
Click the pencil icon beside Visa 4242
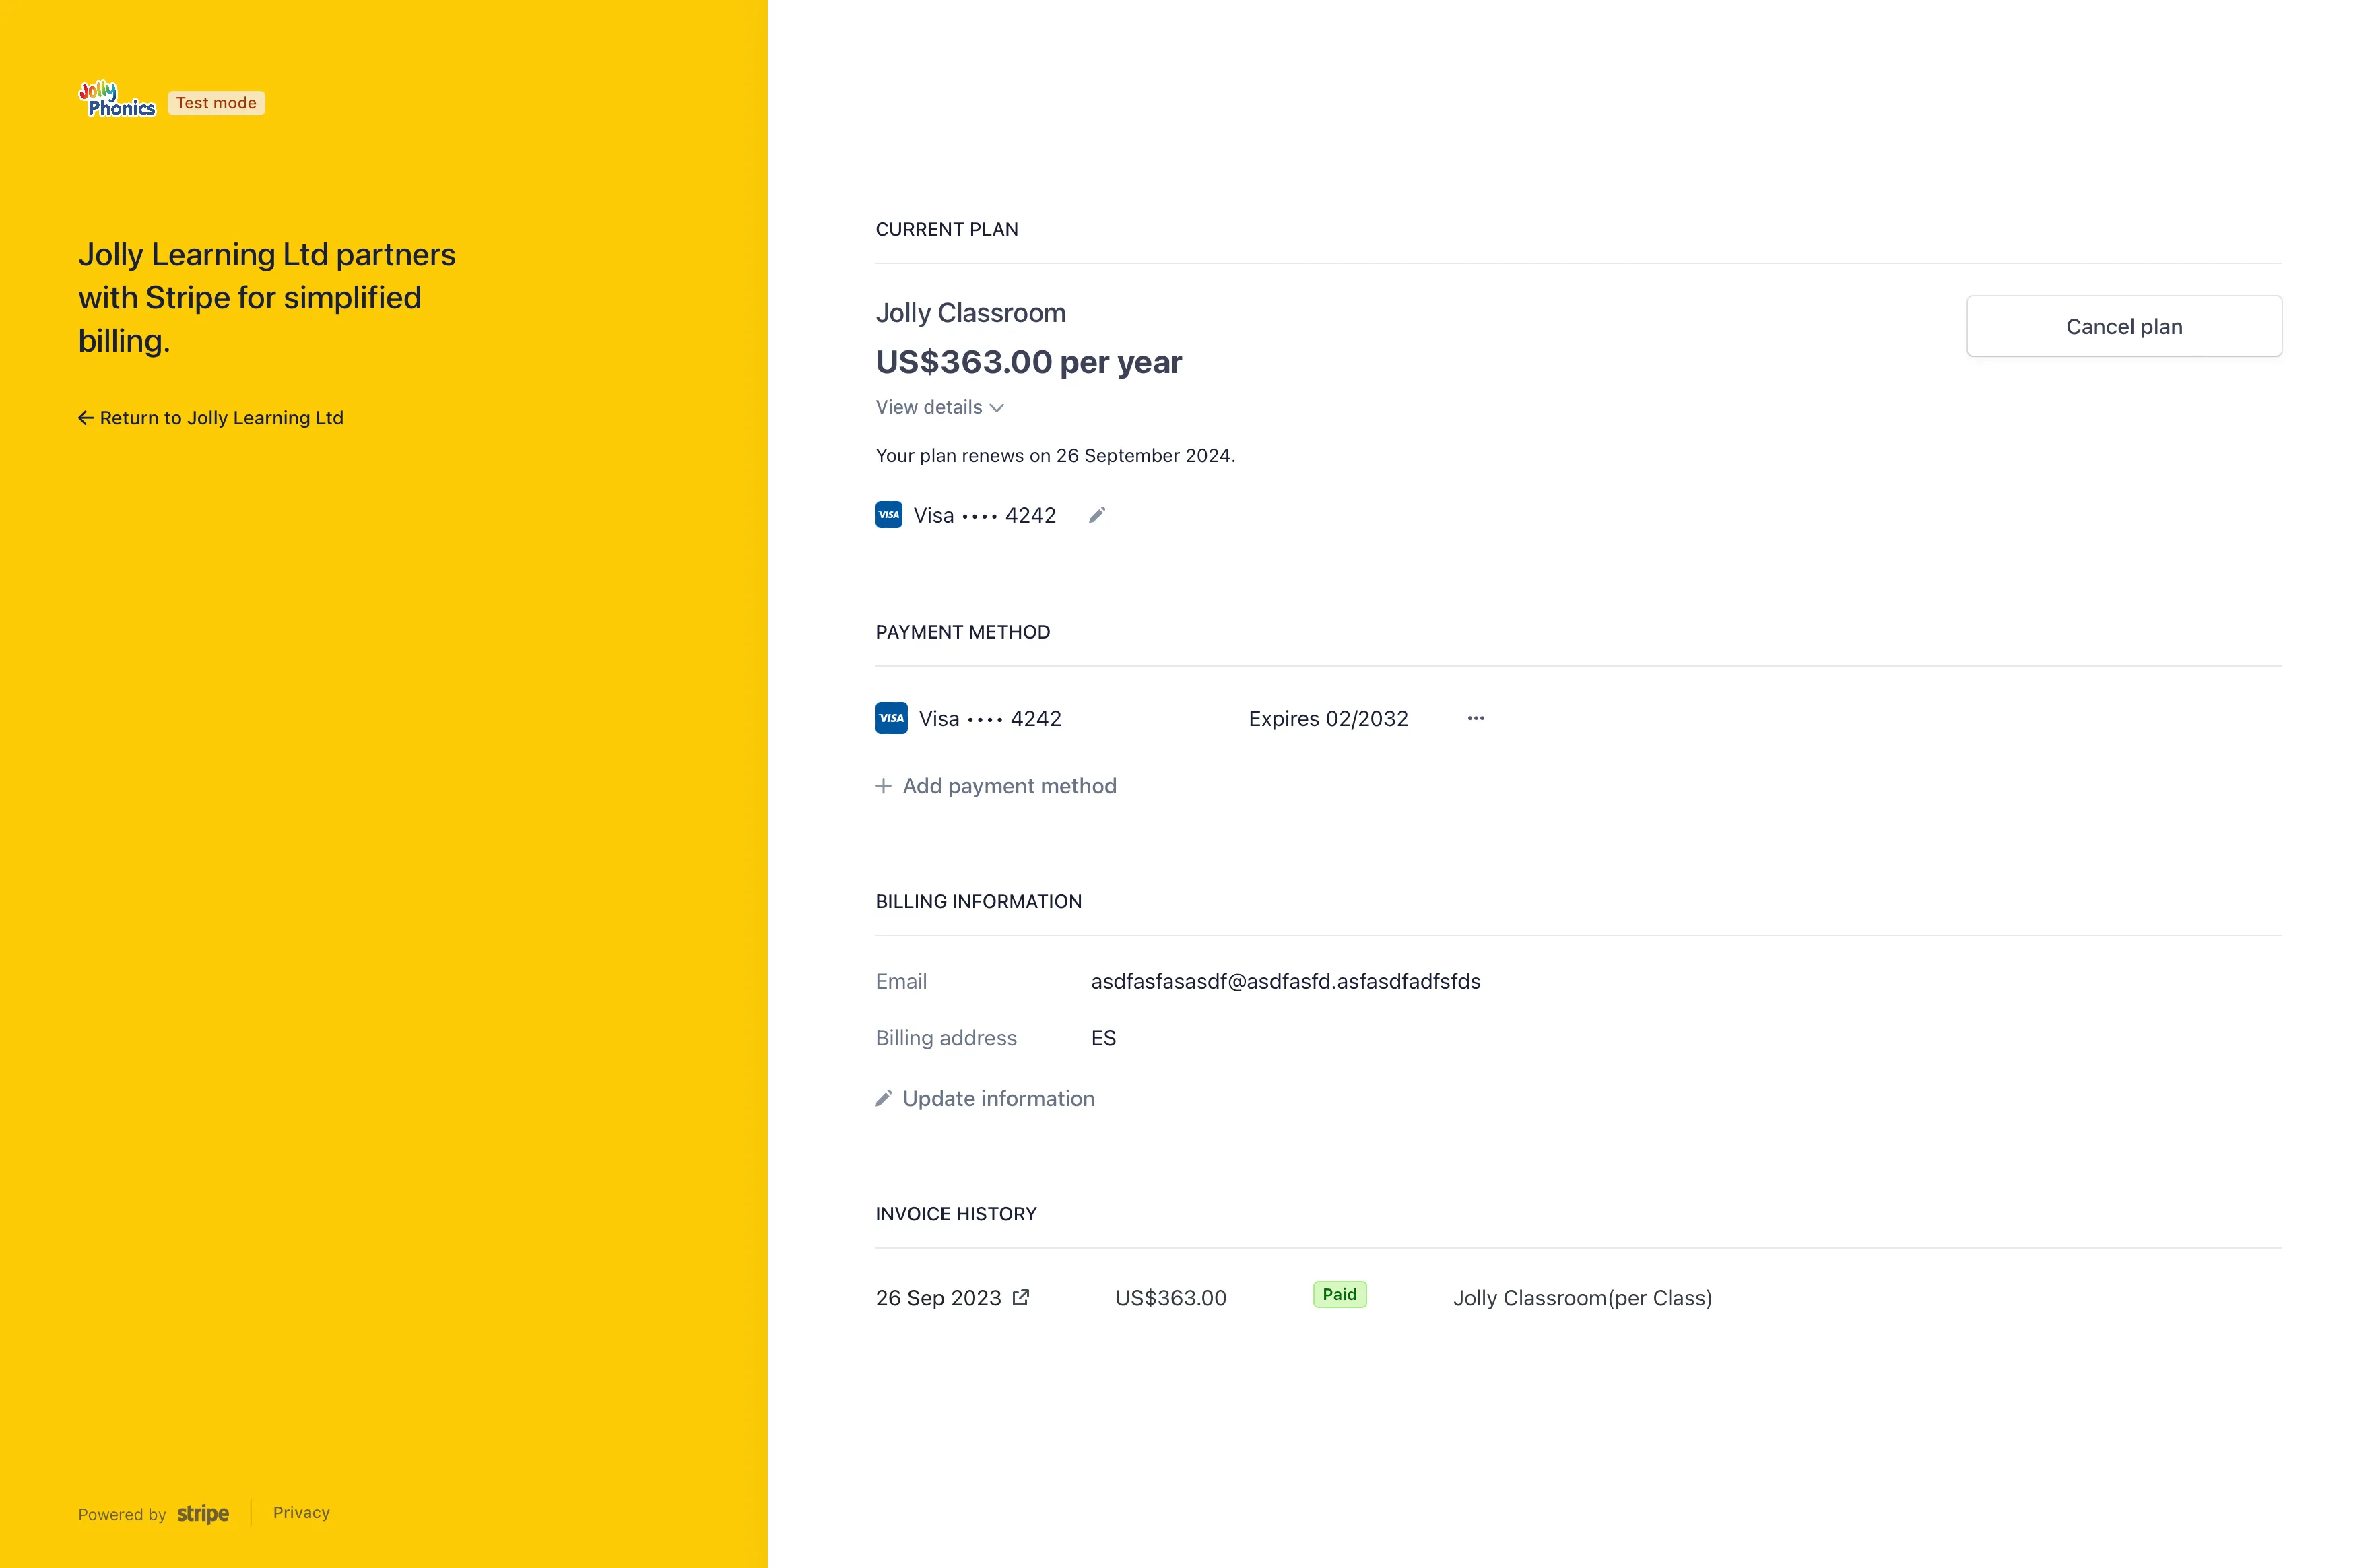1097,515
